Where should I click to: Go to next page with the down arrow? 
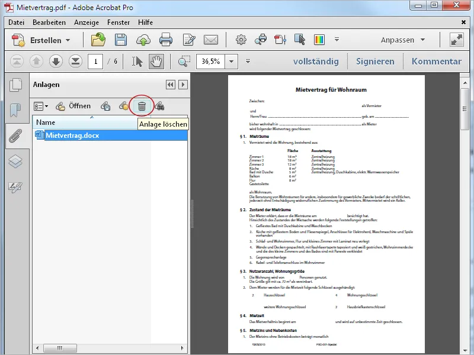point(56,62)
